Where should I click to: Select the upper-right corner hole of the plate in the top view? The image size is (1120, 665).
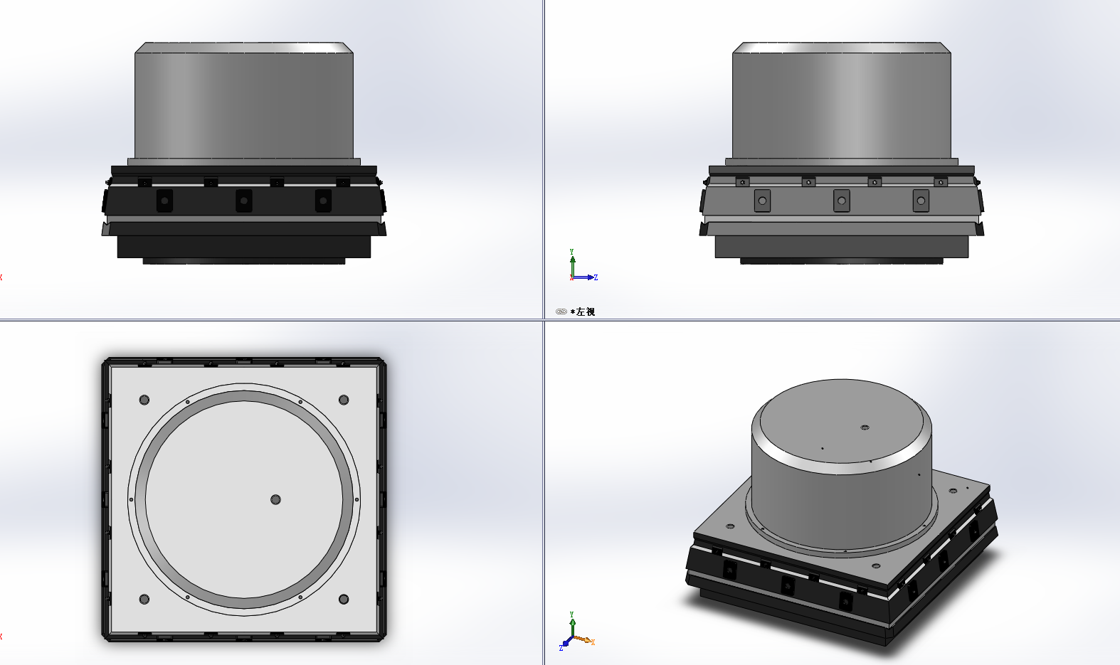[x=344, y=400]
